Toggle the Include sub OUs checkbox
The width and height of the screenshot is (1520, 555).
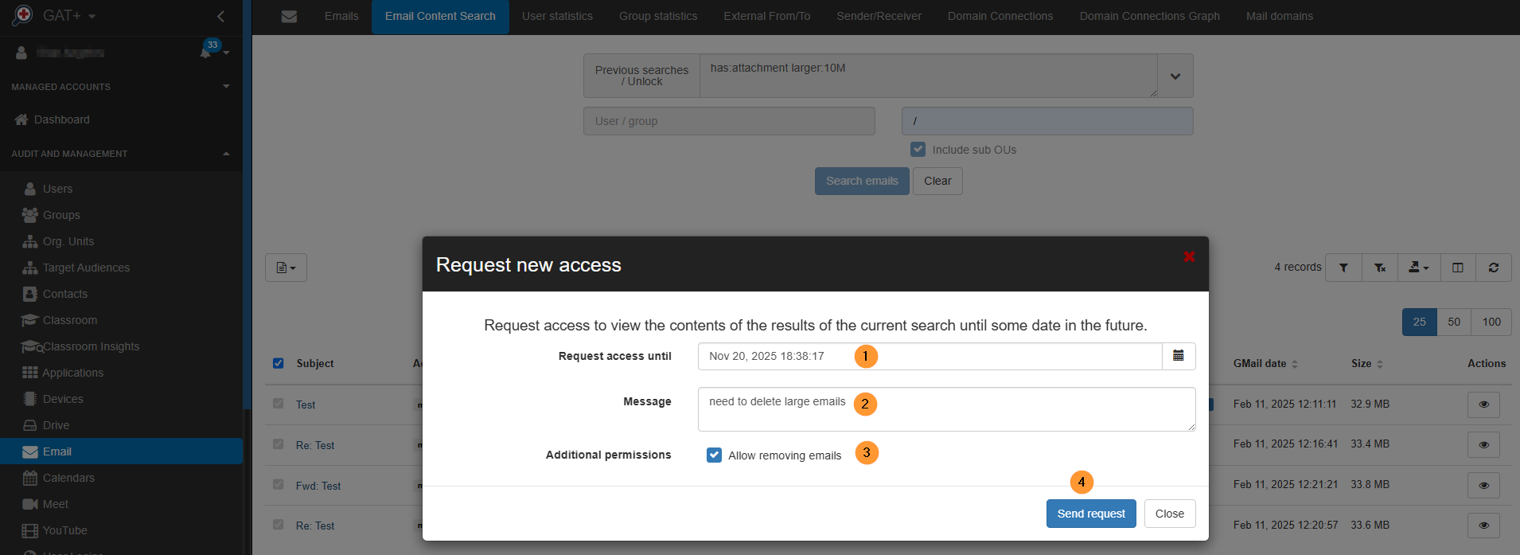pyautogui.click(x=918, y=149)
